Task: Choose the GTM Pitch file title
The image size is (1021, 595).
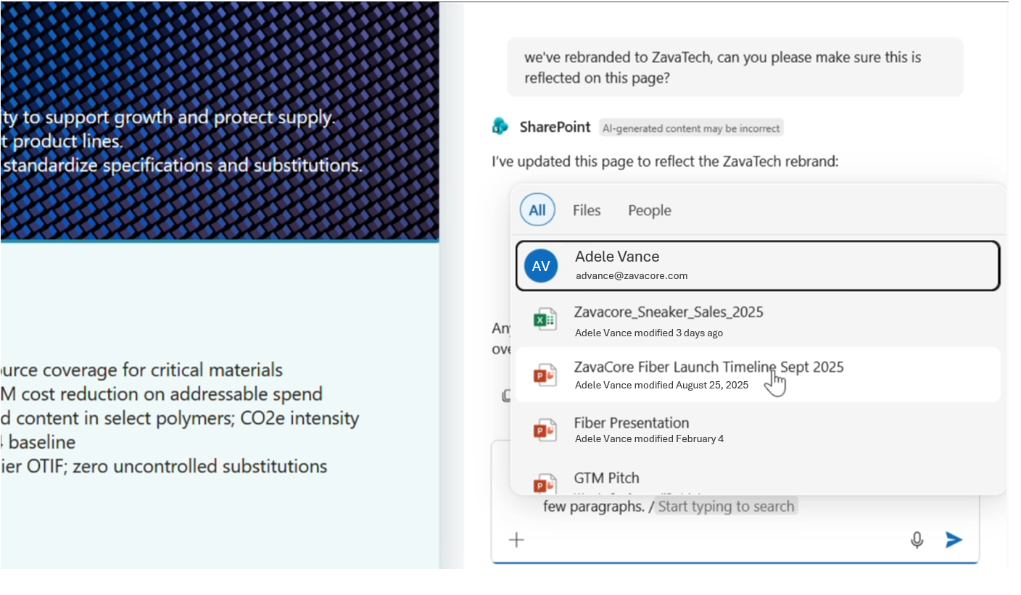Action: tap(606, 478)
